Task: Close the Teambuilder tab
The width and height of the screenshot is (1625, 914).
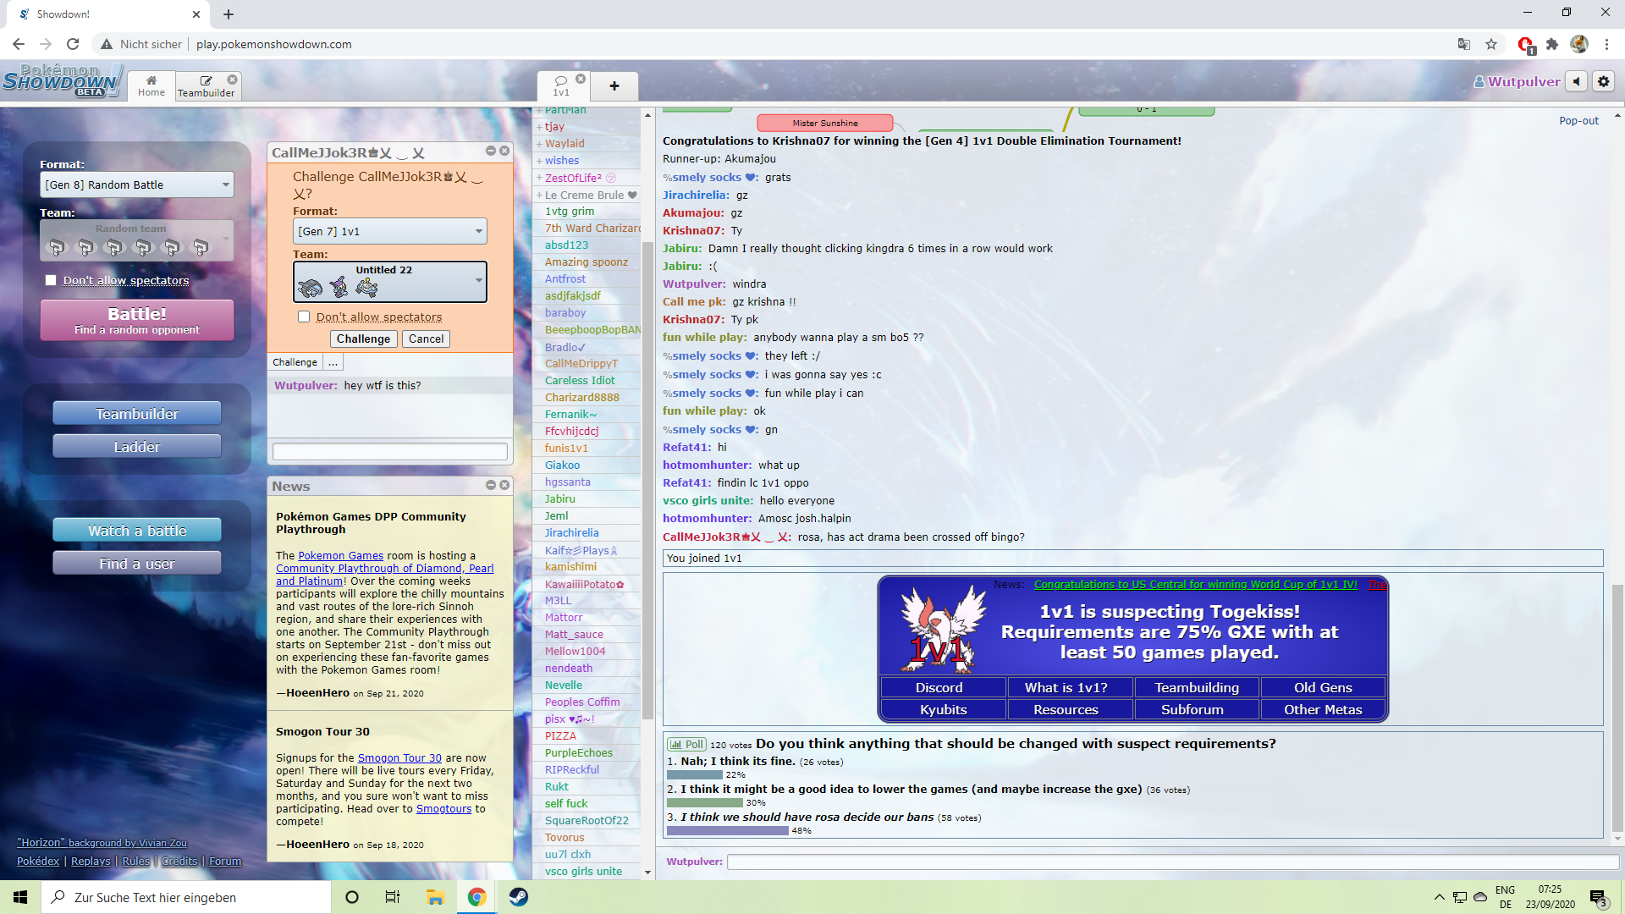Action: pos(232,80)
